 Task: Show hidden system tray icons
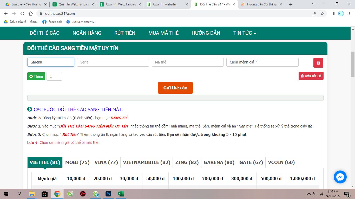(x=309, y=194)
